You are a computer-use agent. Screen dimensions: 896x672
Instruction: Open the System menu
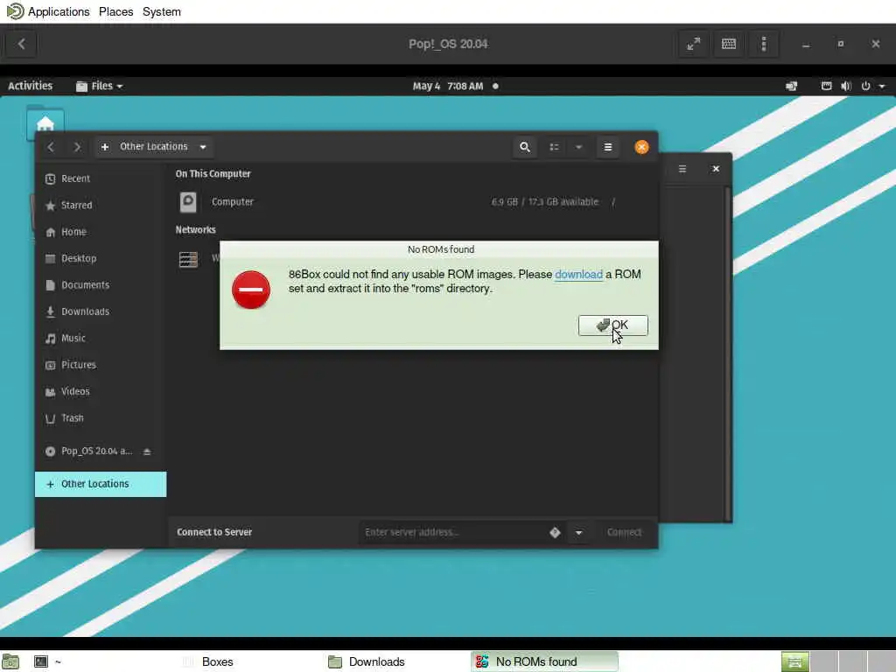click(x=162, y=11)
